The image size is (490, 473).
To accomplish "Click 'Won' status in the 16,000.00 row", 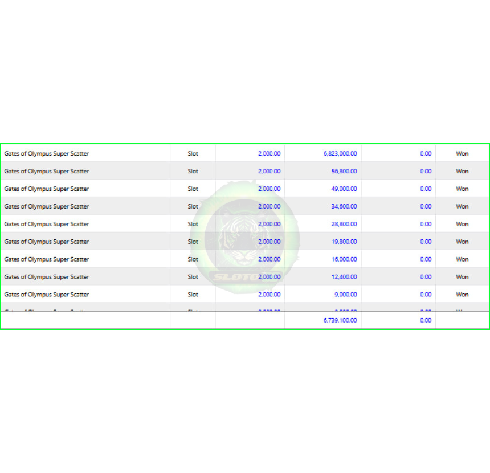I will pyautogui.click(x=462, y=259).
